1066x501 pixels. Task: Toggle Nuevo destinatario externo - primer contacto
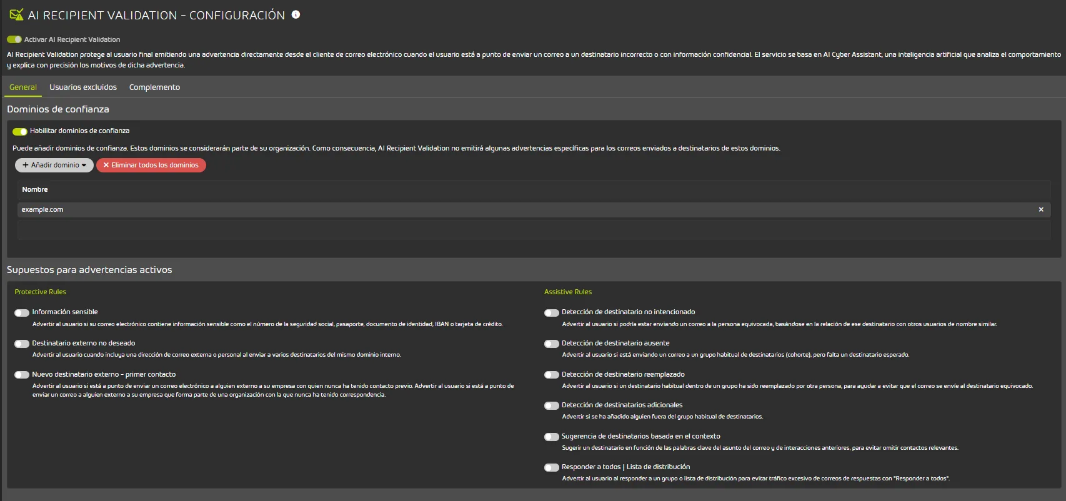pos(22,375)
